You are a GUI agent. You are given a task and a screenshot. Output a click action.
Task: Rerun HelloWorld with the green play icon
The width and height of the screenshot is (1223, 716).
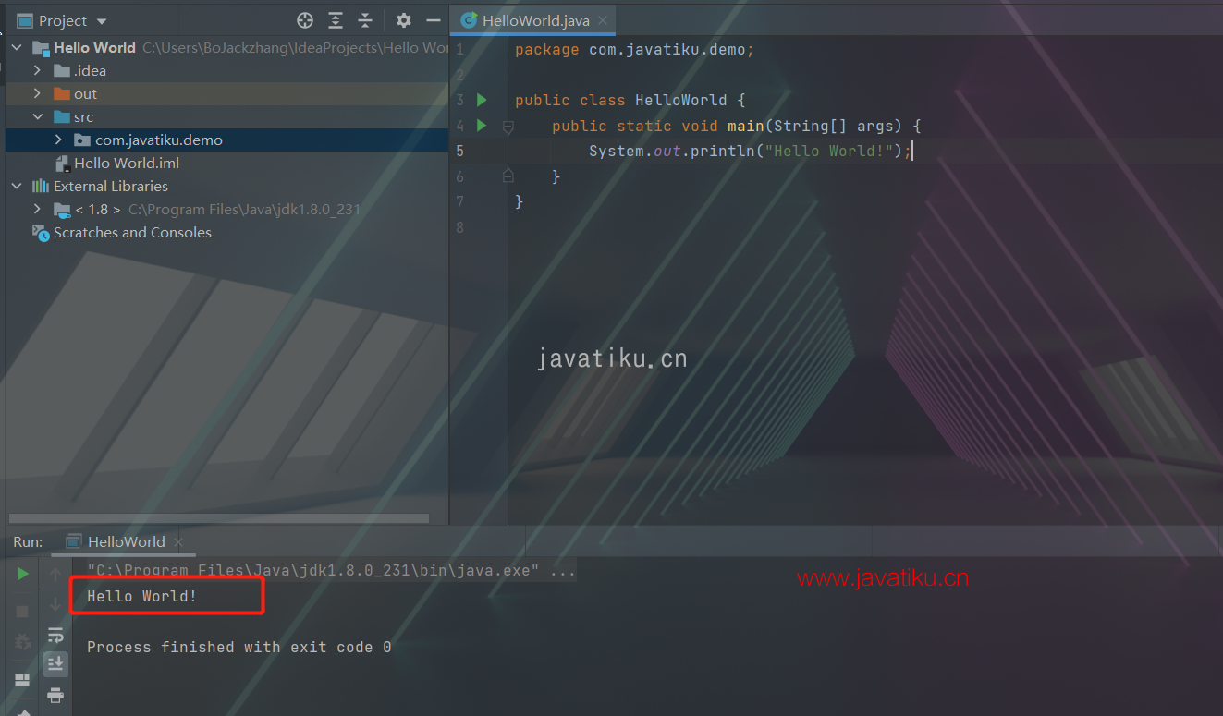tap(22, 574)
